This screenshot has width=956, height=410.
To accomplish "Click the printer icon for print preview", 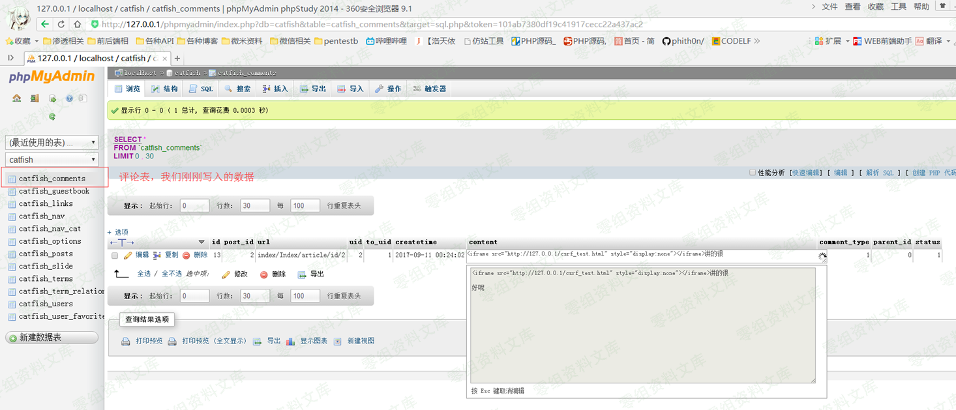I will (126, 342).
